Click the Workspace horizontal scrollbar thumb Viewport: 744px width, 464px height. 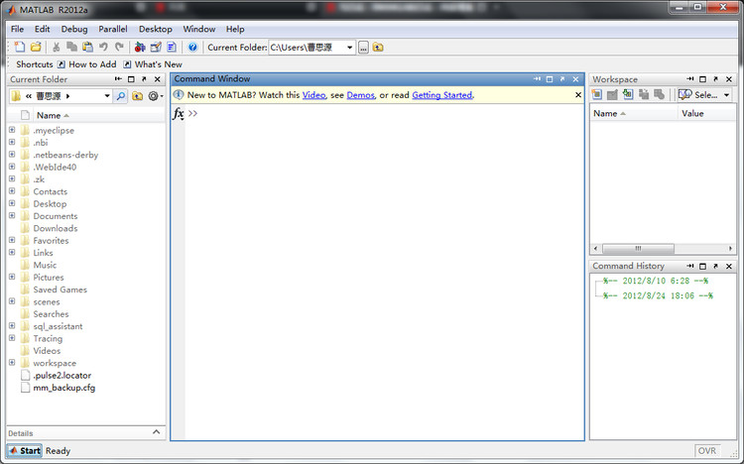pos(638,248)
